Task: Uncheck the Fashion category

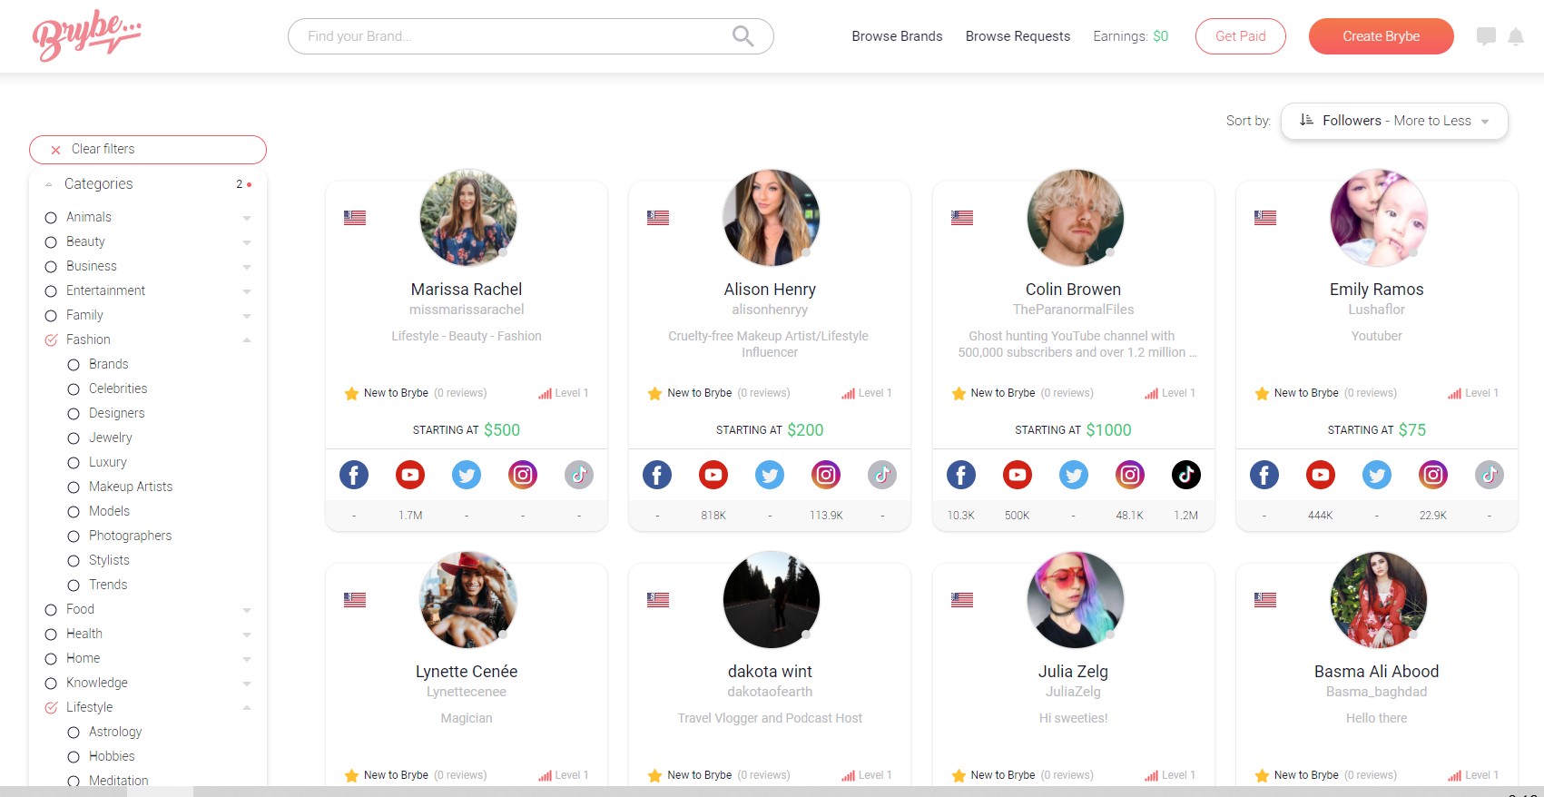Action: pos(52,339)
